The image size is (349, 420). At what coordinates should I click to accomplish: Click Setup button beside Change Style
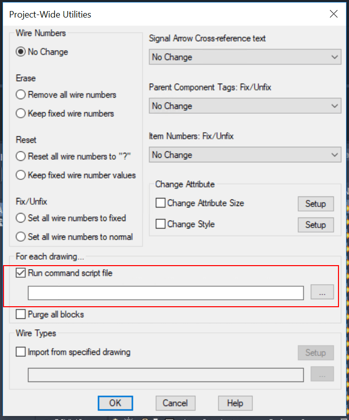click(315, 225)
